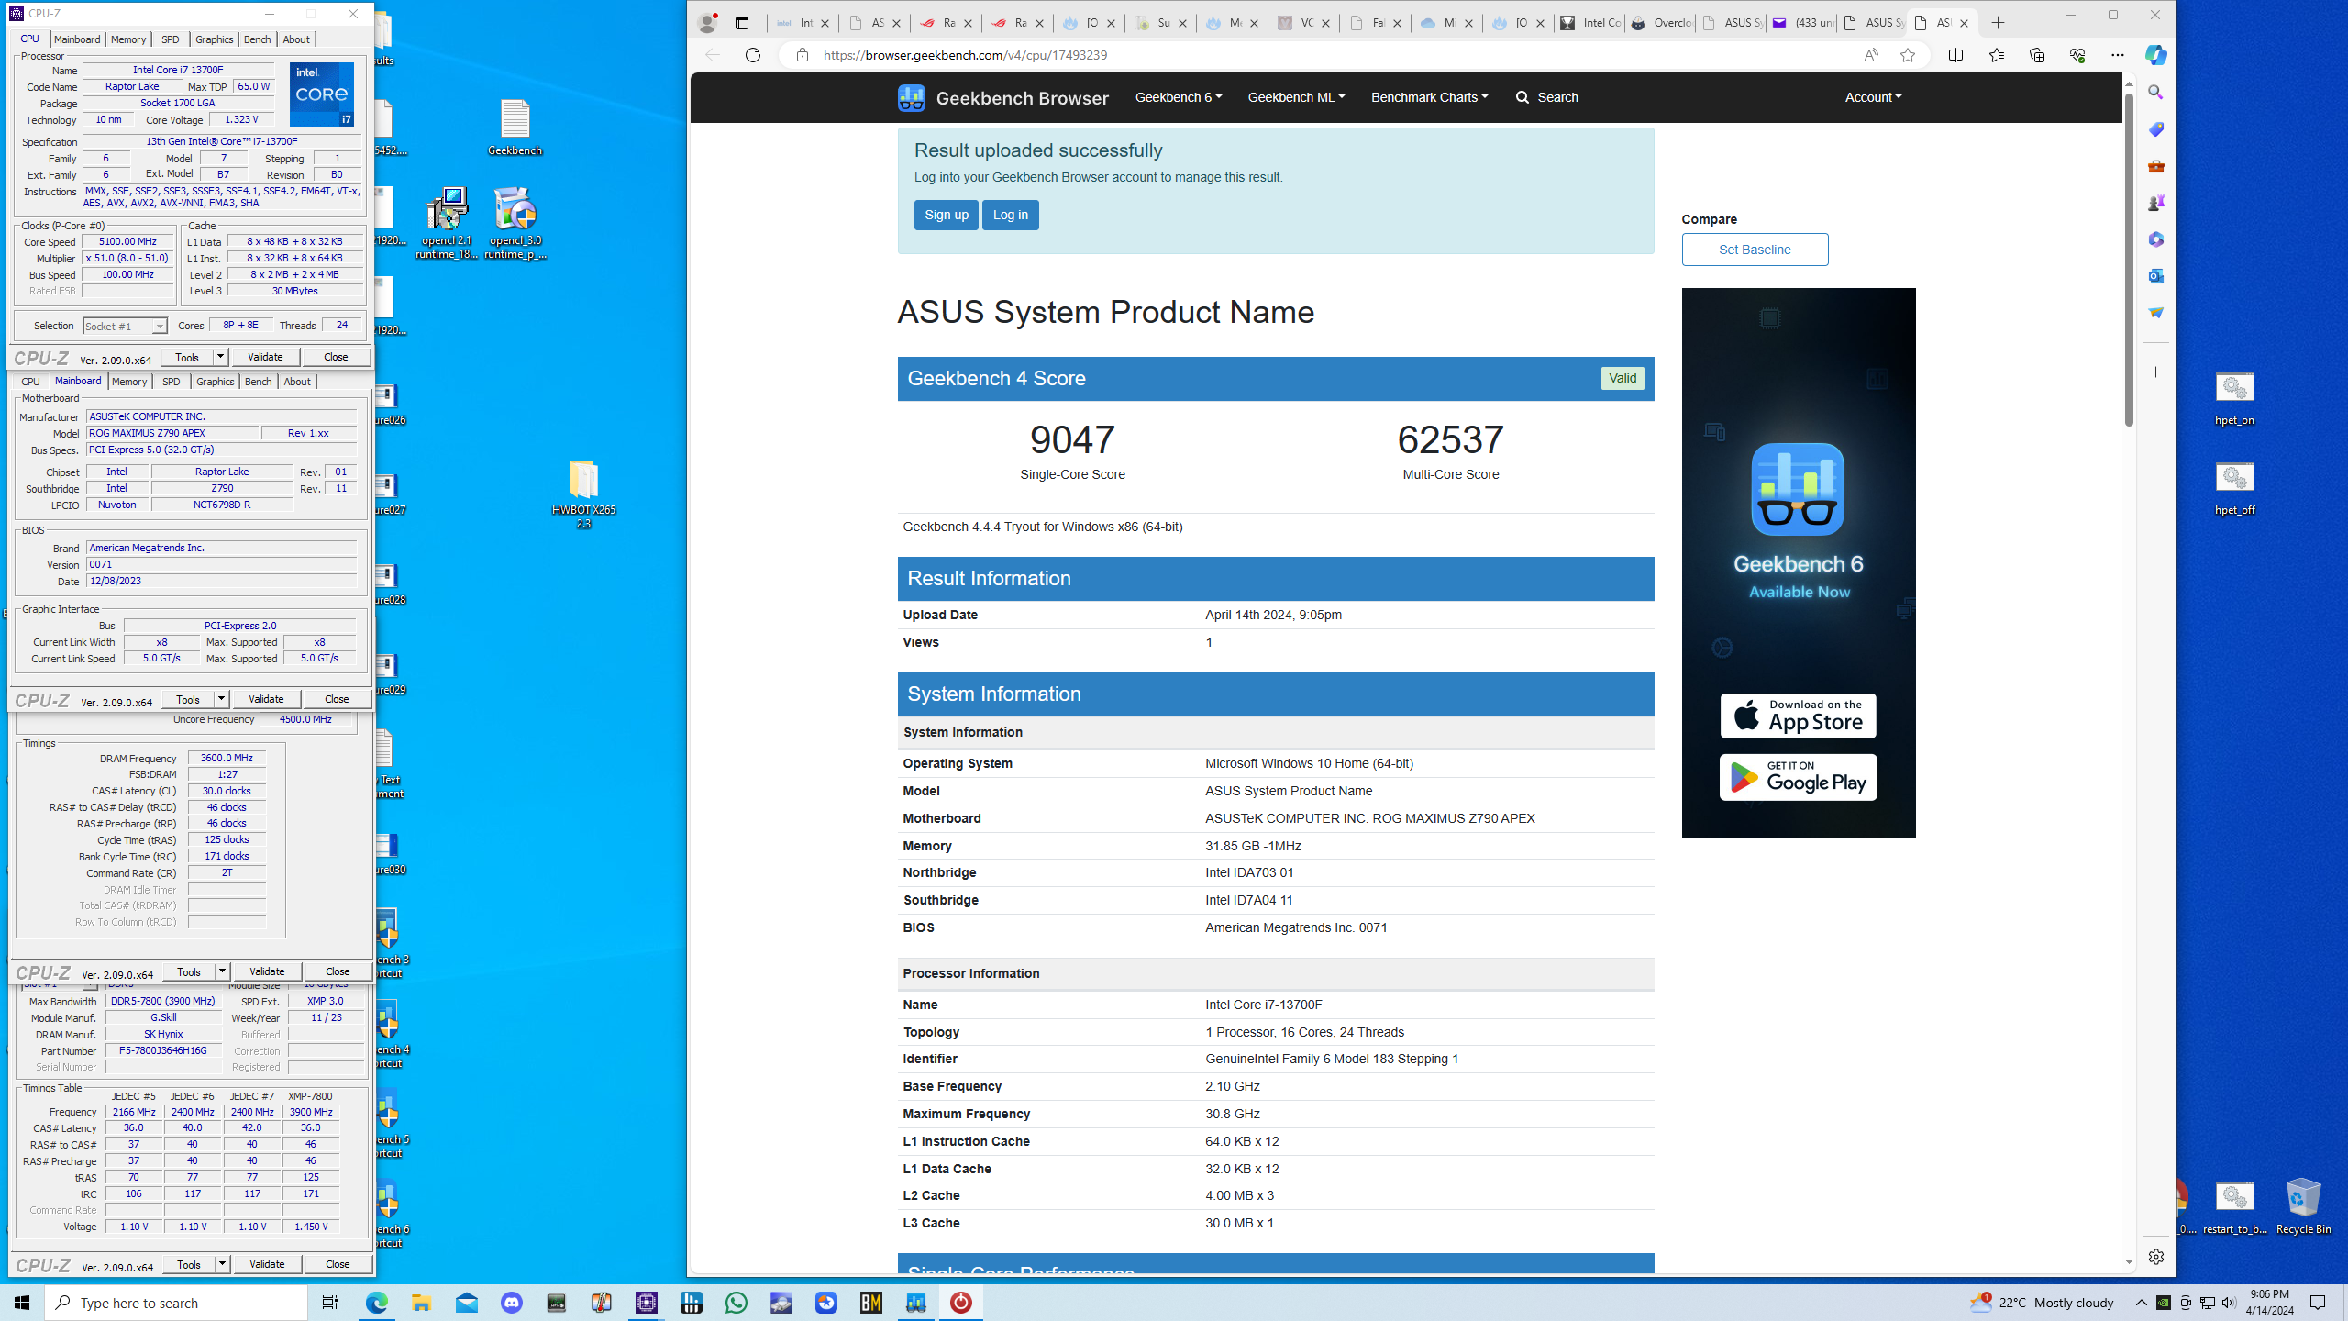This screenshot has height=1321, width=2348.
Task: Click Validate in top CPU-Z window
Action: click(265, 356)
